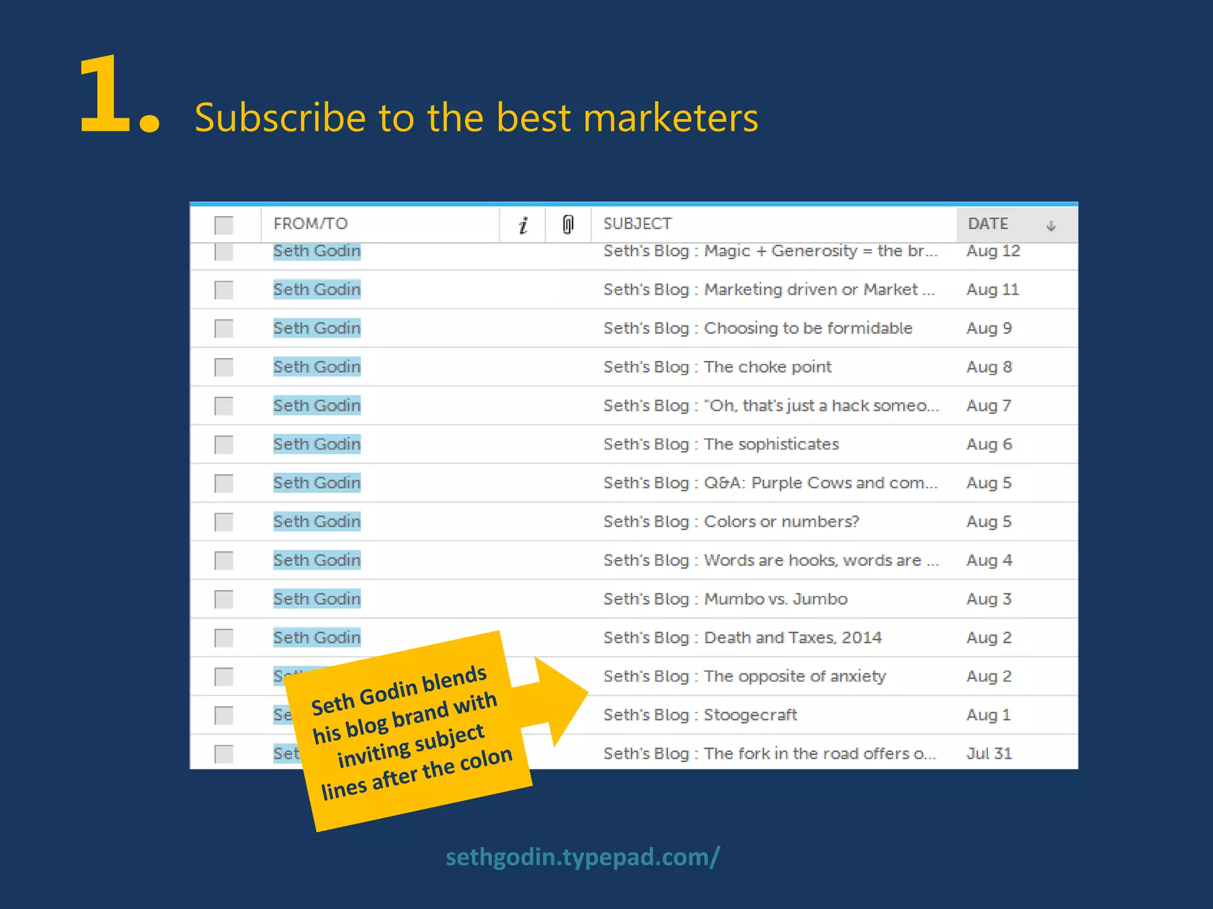Check the box for The opposite of anxiety

tap(224, 676)
